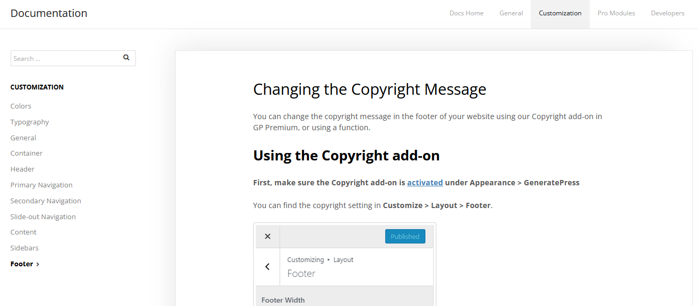This screenshot has height=306, width=698.
Task: Go to the Container section link
Action: click(x=27, y=153)
